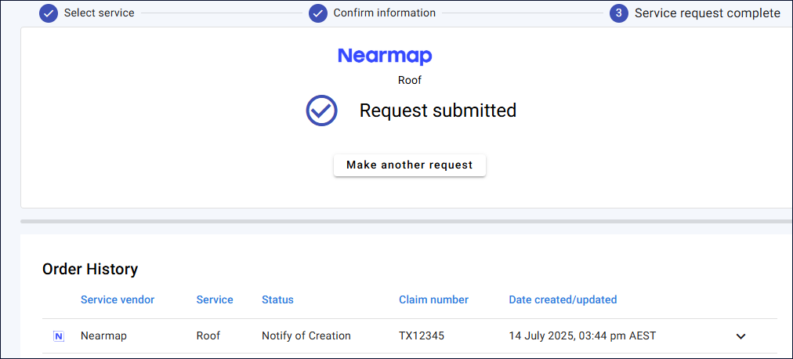Select the Select service step label
Viewport: 793px width, 359px height.
pos(99,13)
